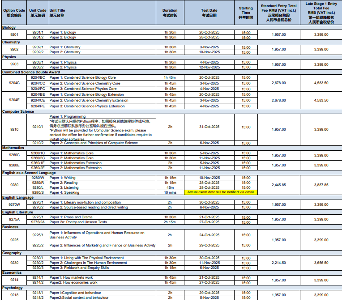342x302 pixels.
Task: Click unit code '9225/1'
Action: pyautogui.click(x=38, y=235)
